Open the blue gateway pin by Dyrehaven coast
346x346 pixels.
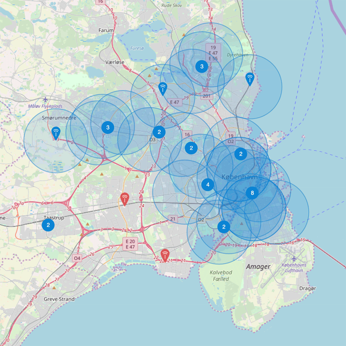coord(250,79)
